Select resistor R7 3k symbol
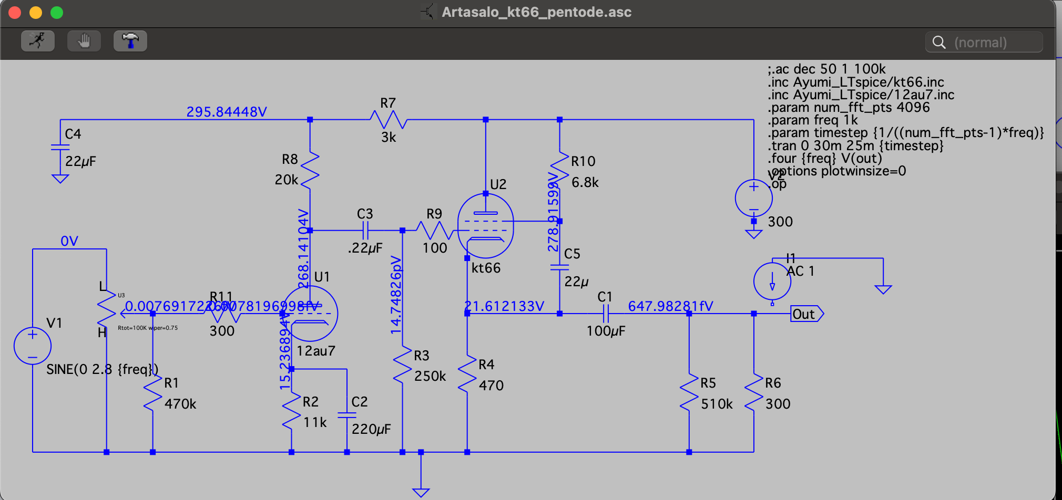This screenshot has width=1062, height=500. click(389, 120)
